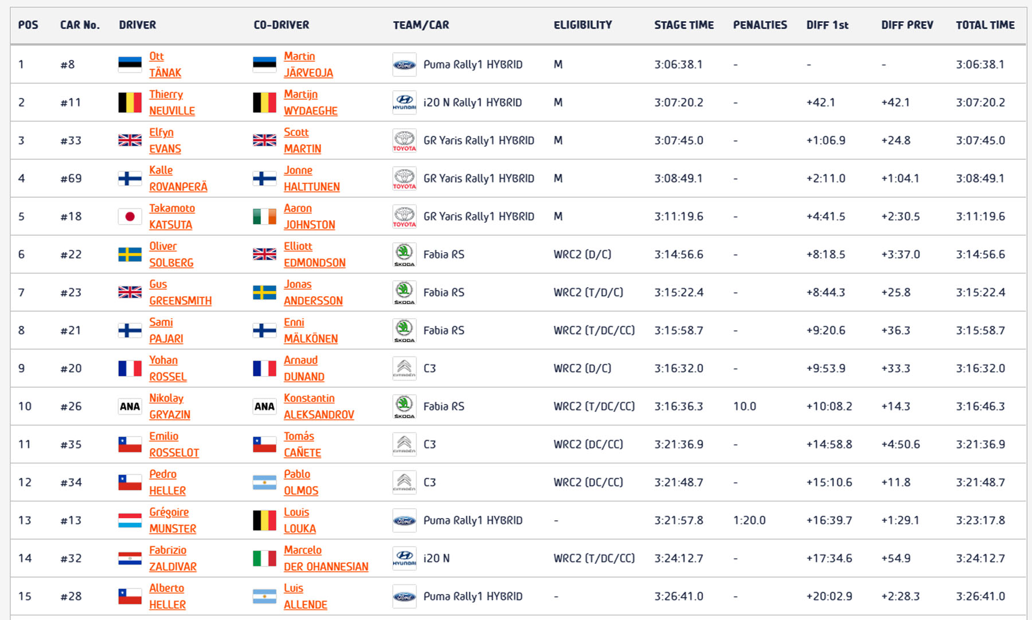
Task: Open Gus Greensmith driver link
Action: click(x=181, y=292)
